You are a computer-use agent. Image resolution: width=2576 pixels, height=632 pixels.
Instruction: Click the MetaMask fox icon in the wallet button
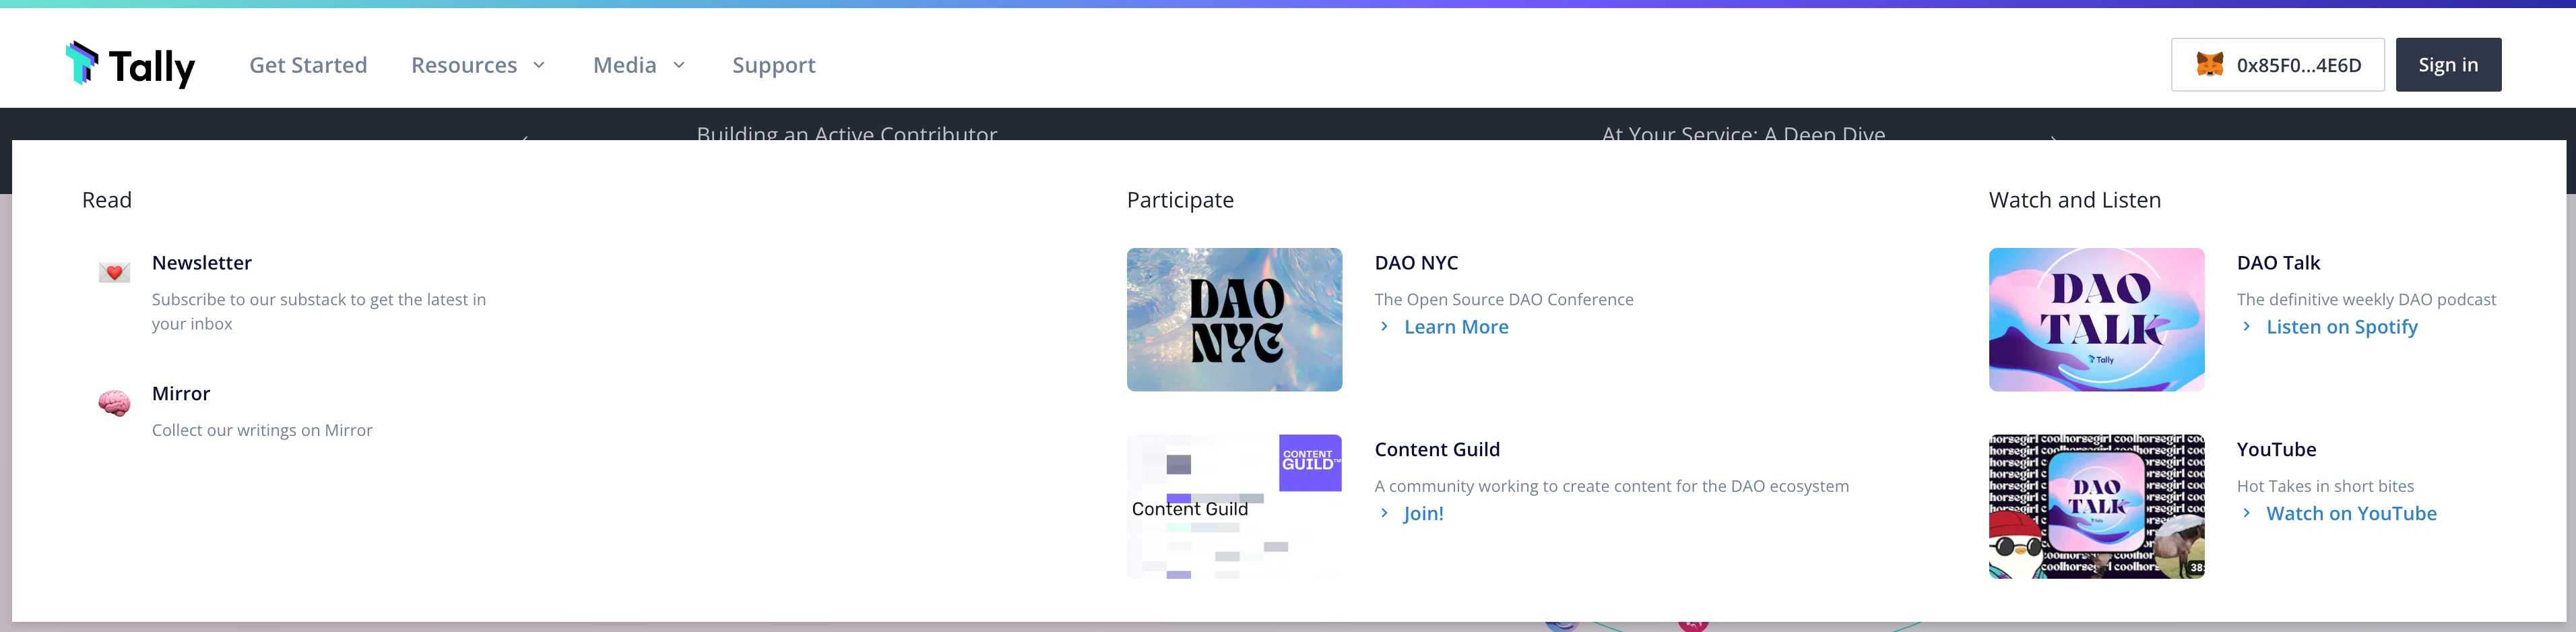pos(2209,65)
